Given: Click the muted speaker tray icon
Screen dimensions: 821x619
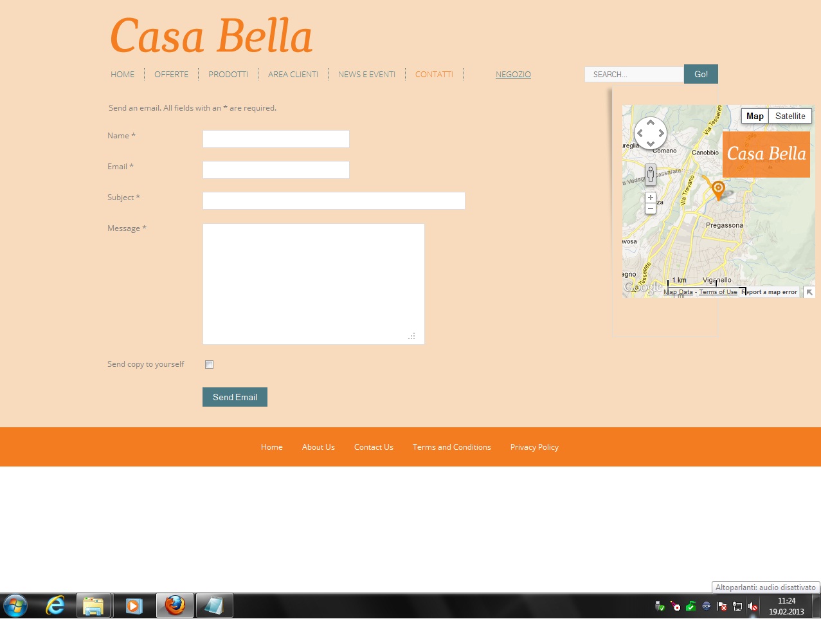Looking at the screenshot, I should coord(753,606).
